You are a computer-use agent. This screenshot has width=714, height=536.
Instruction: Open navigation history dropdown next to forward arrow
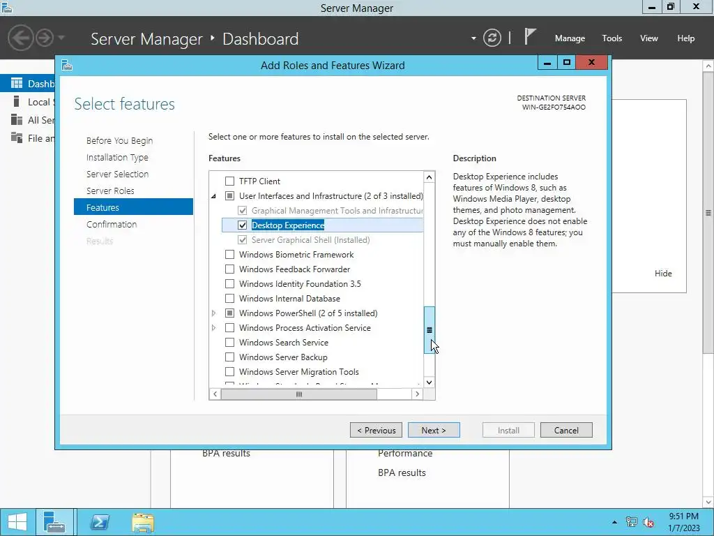[x=61, y=38]
